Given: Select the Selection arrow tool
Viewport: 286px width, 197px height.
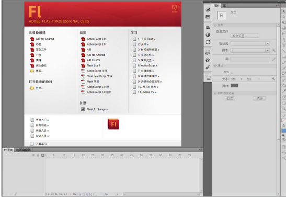Looking at the screenshot, I should click(284, 11).
